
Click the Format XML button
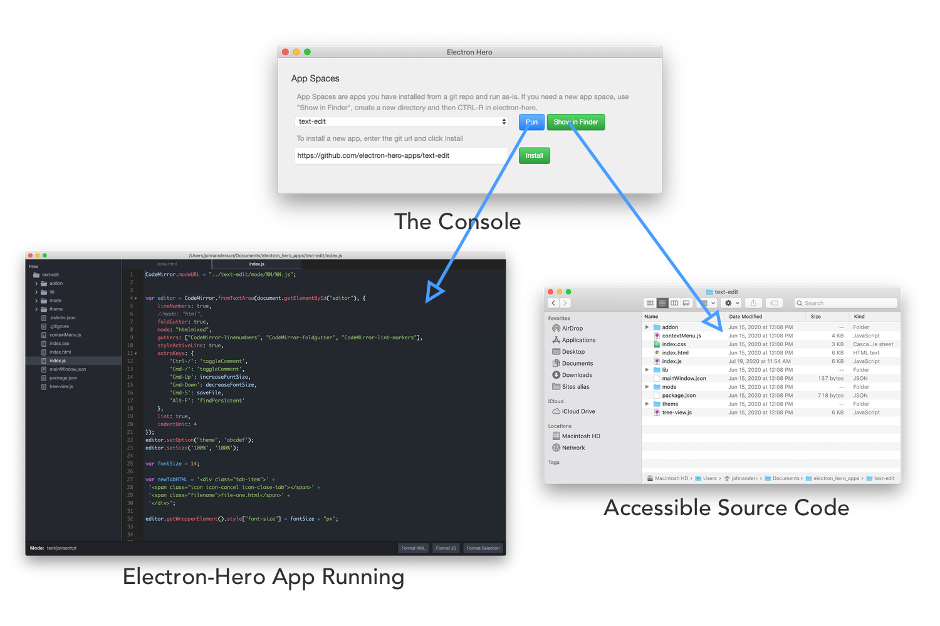point(414,548)
